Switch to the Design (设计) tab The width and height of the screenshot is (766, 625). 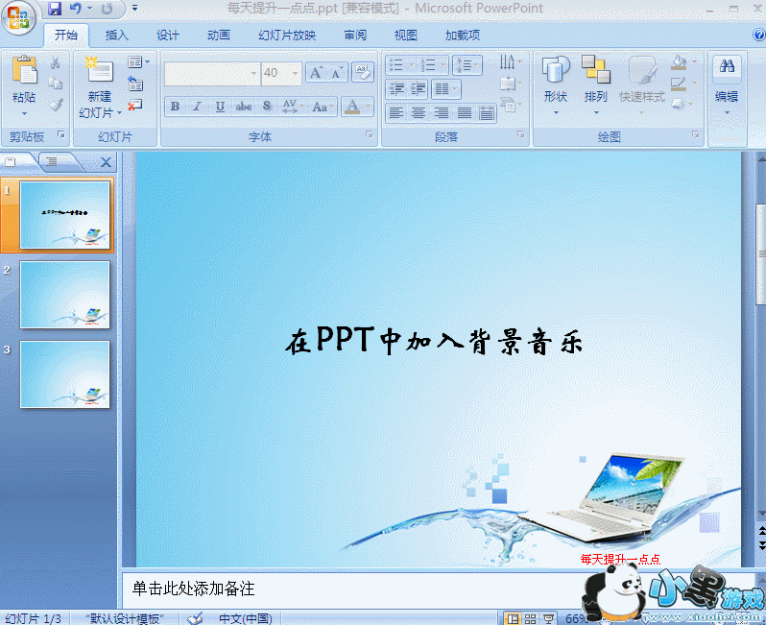pyautogui.click(x=168, y=36)
